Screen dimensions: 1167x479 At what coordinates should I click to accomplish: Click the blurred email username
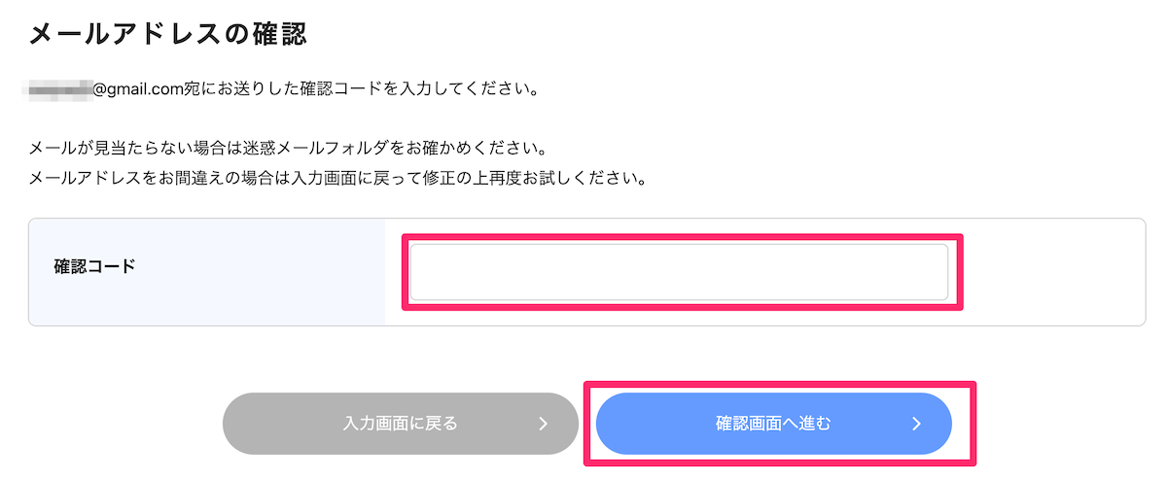(59, 89)
